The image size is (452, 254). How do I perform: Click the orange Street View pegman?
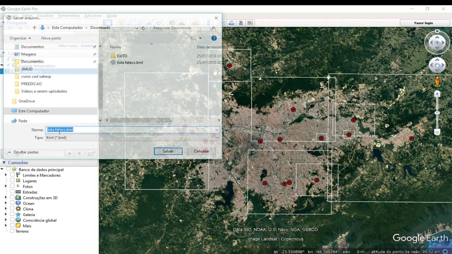(437, 82)
